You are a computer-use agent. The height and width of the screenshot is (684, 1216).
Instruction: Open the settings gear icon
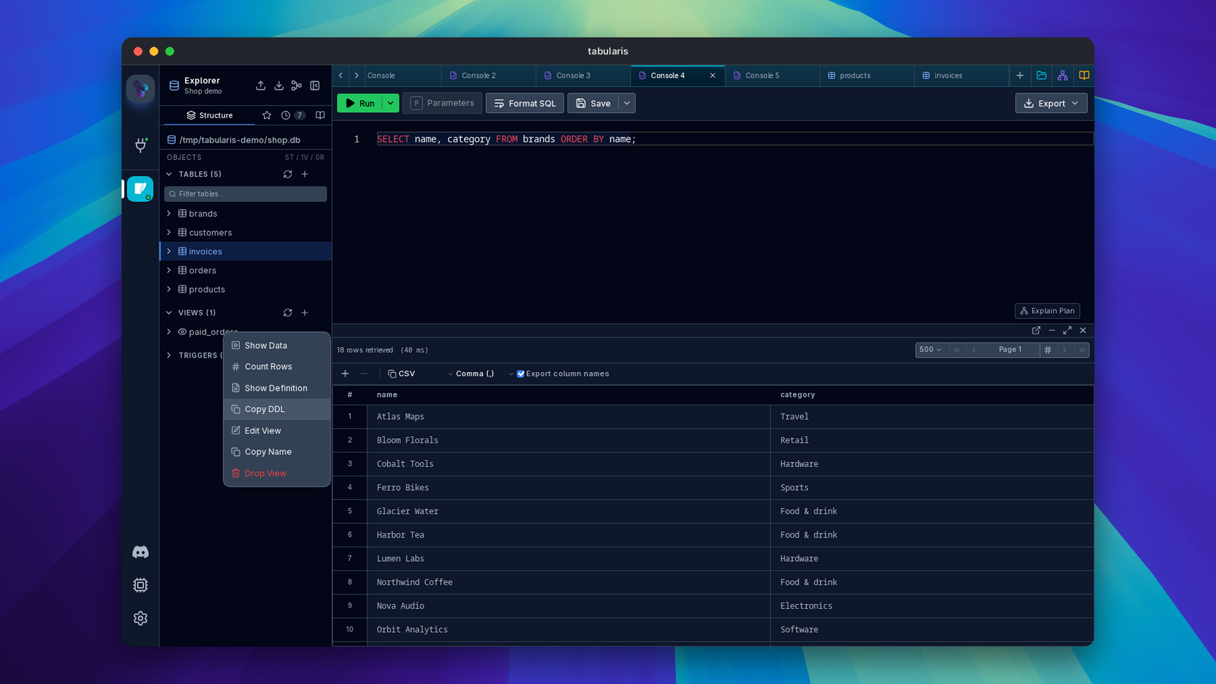(140, 618)
